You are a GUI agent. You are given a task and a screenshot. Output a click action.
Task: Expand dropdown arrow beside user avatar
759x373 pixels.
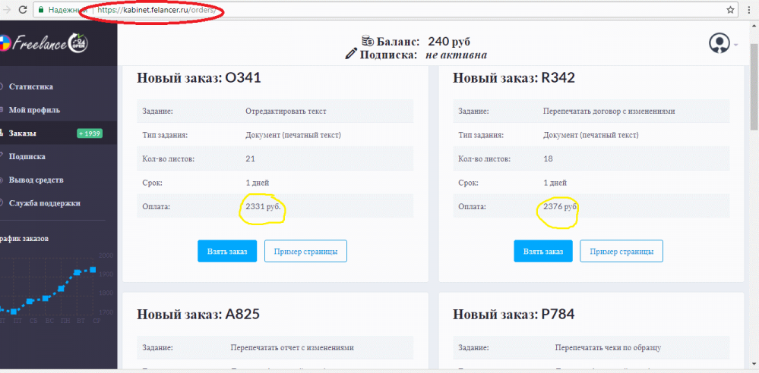pyautogui.click(x=735, y=45)
